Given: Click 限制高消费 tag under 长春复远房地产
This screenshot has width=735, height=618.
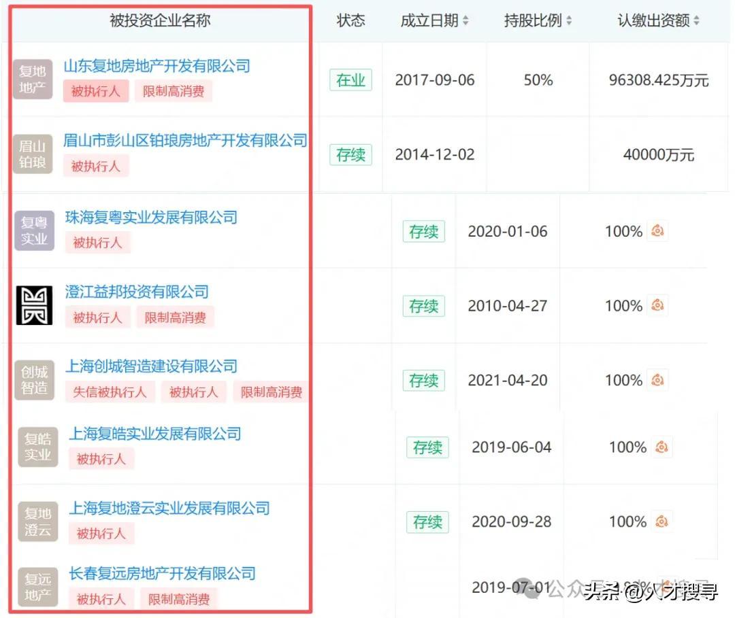Looking at the screenshot, I should click(x=179, y=599).
